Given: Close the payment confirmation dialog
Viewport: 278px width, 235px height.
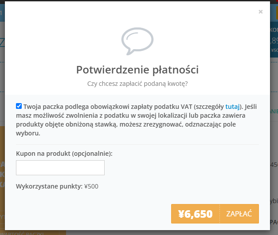Looking at the screenshot, I should point(261,12).
